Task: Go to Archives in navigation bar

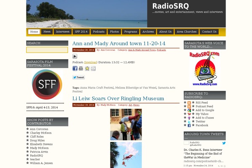Action: pos(148,31)
